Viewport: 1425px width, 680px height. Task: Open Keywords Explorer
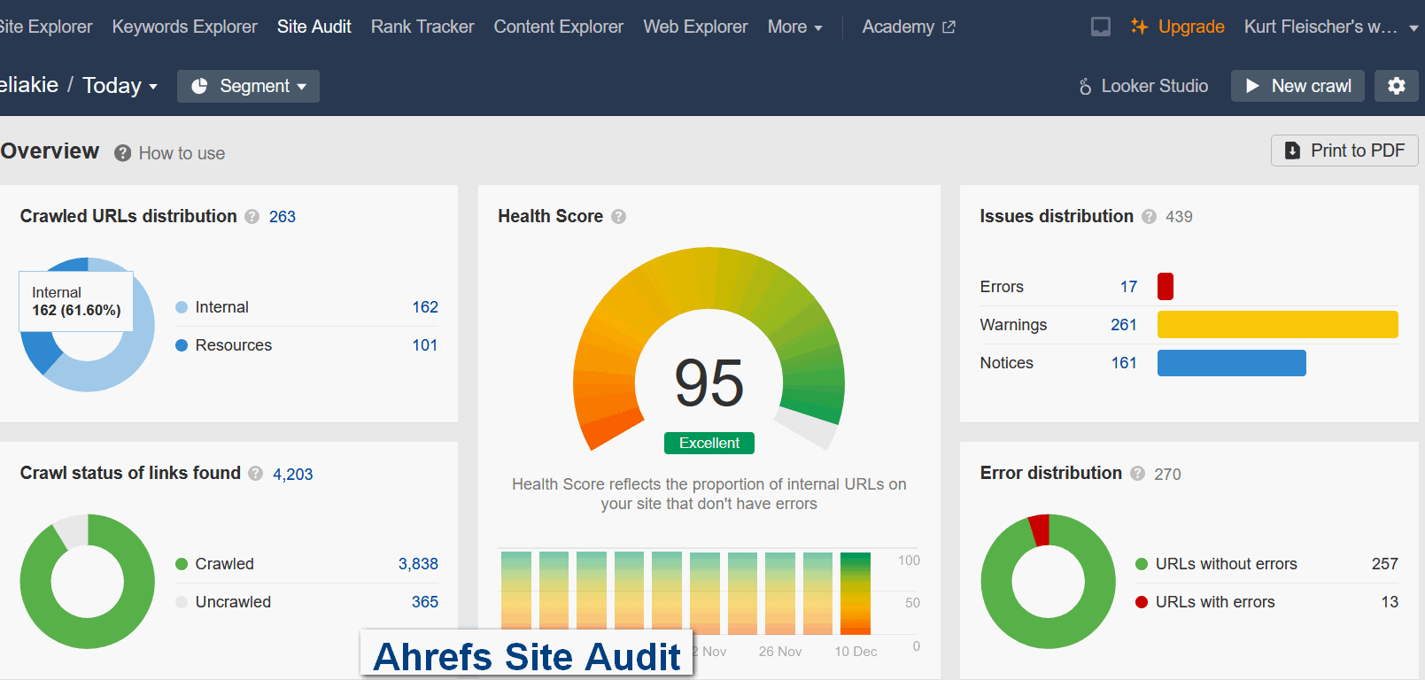tap(184, 27)
